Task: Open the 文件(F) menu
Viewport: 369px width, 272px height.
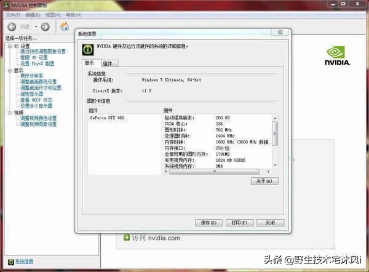Action: pos(13,15)
